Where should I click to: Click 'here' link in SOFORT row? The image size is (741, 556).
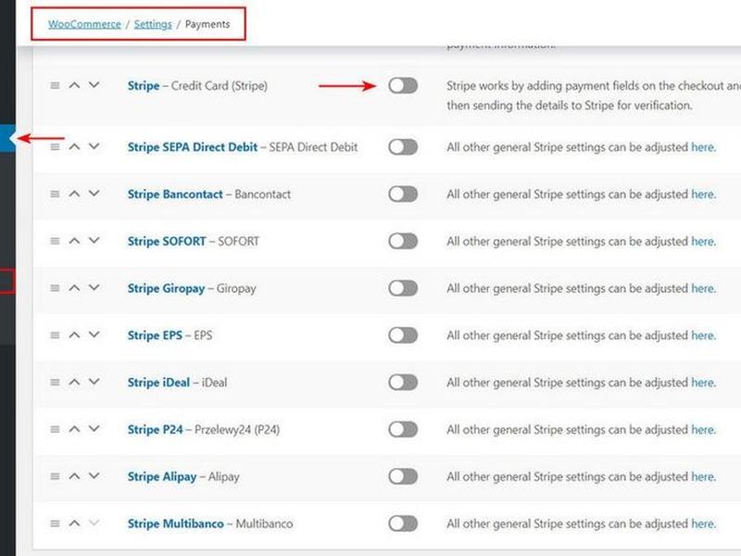703,242
